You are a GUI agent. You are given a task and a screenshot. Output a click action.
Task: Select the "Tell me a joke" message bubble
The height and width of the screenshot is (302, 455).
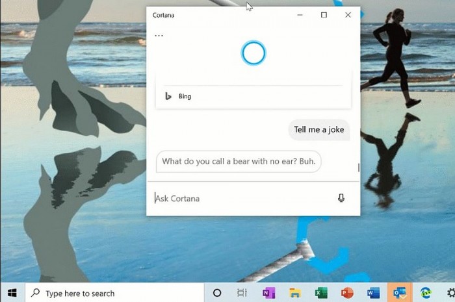tap(319, 129)
